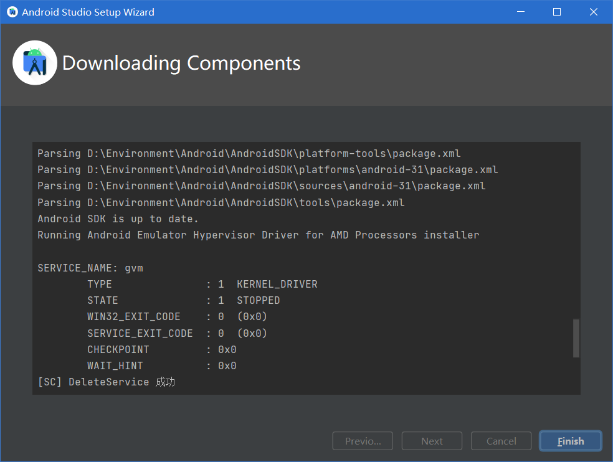Click the Finish button

(571, 441)
